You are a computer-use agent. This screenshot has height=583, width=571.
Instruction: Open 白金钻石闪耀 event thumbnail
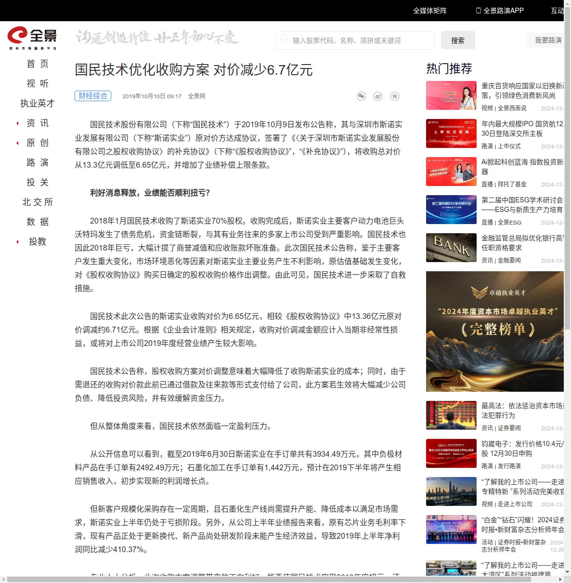[x=451, y=530]
